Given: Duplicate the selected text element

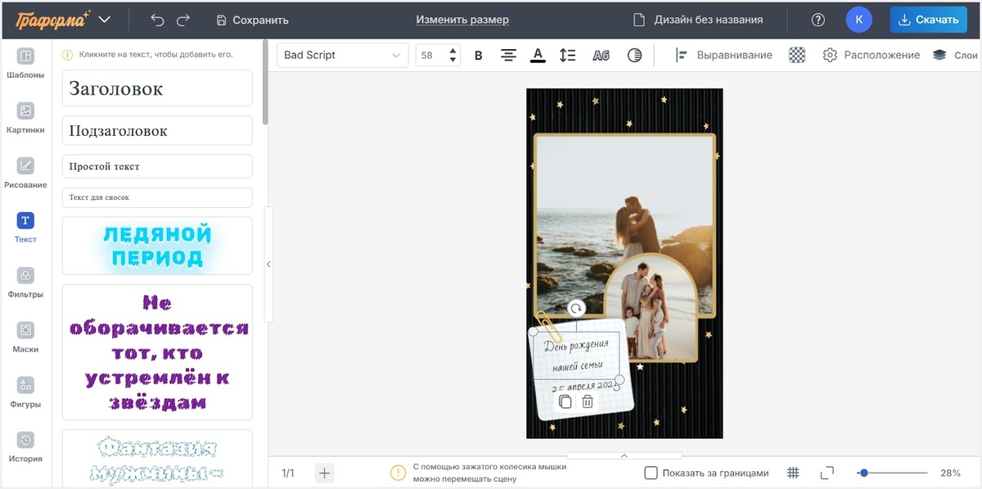Looking at the screenshot, I should pos(565,401).
